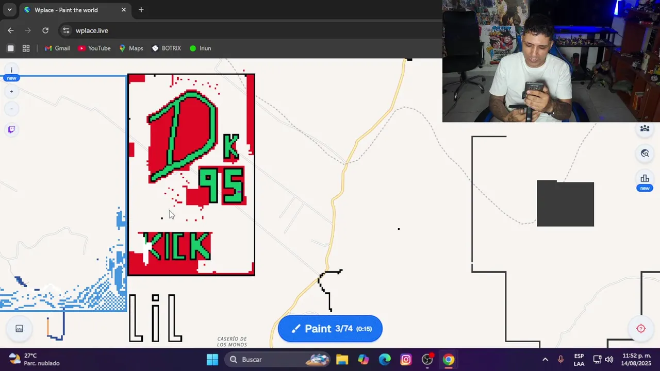Screen dimensions: 660x371
Task: Open OBS Studio from taskbar
Action: (x=427, y=360)
